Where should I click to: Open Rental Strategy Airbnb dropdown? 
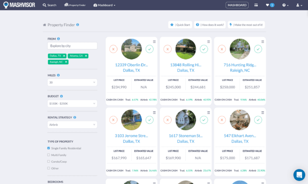click(x=72, y=125)
